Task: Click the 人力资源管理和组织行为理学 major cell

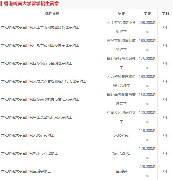Action: point(121,81)
